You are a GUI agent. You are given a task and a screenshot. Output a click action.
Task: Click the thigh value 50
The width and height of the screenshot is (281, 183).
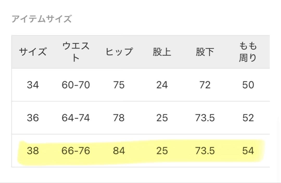coord(248,85)
